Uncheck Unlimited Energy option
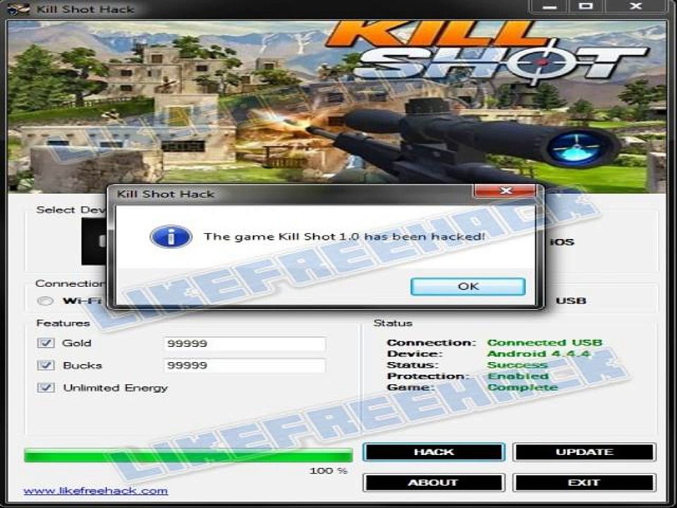 tap(46, 387)
